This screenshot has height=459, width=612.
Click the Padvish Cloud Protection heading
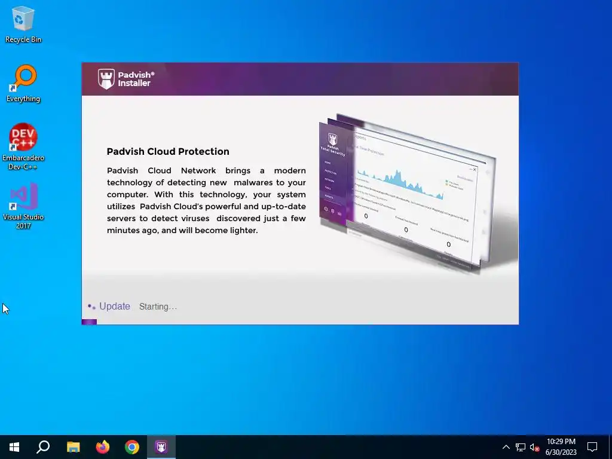168,151
